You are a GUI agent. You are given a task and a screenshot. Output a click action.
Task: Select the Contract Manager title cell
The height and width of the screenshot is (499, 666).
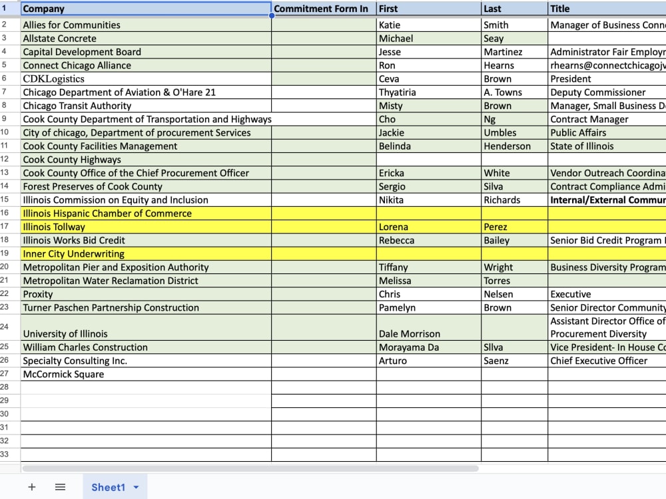click(607, 119)
